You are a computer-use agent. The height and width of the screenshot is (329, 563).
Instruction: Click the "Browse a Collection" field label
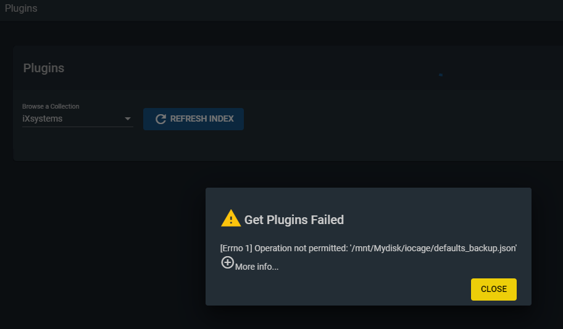51,106
